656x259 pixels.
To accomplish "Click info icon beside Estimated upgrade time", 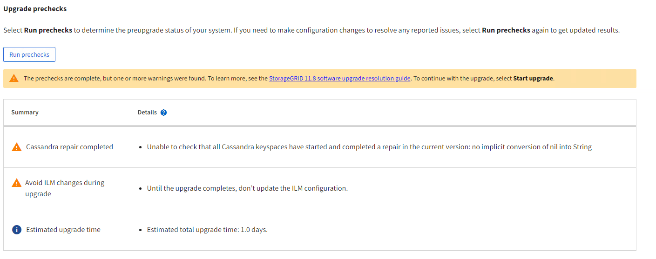I will (x=16, y=230).
